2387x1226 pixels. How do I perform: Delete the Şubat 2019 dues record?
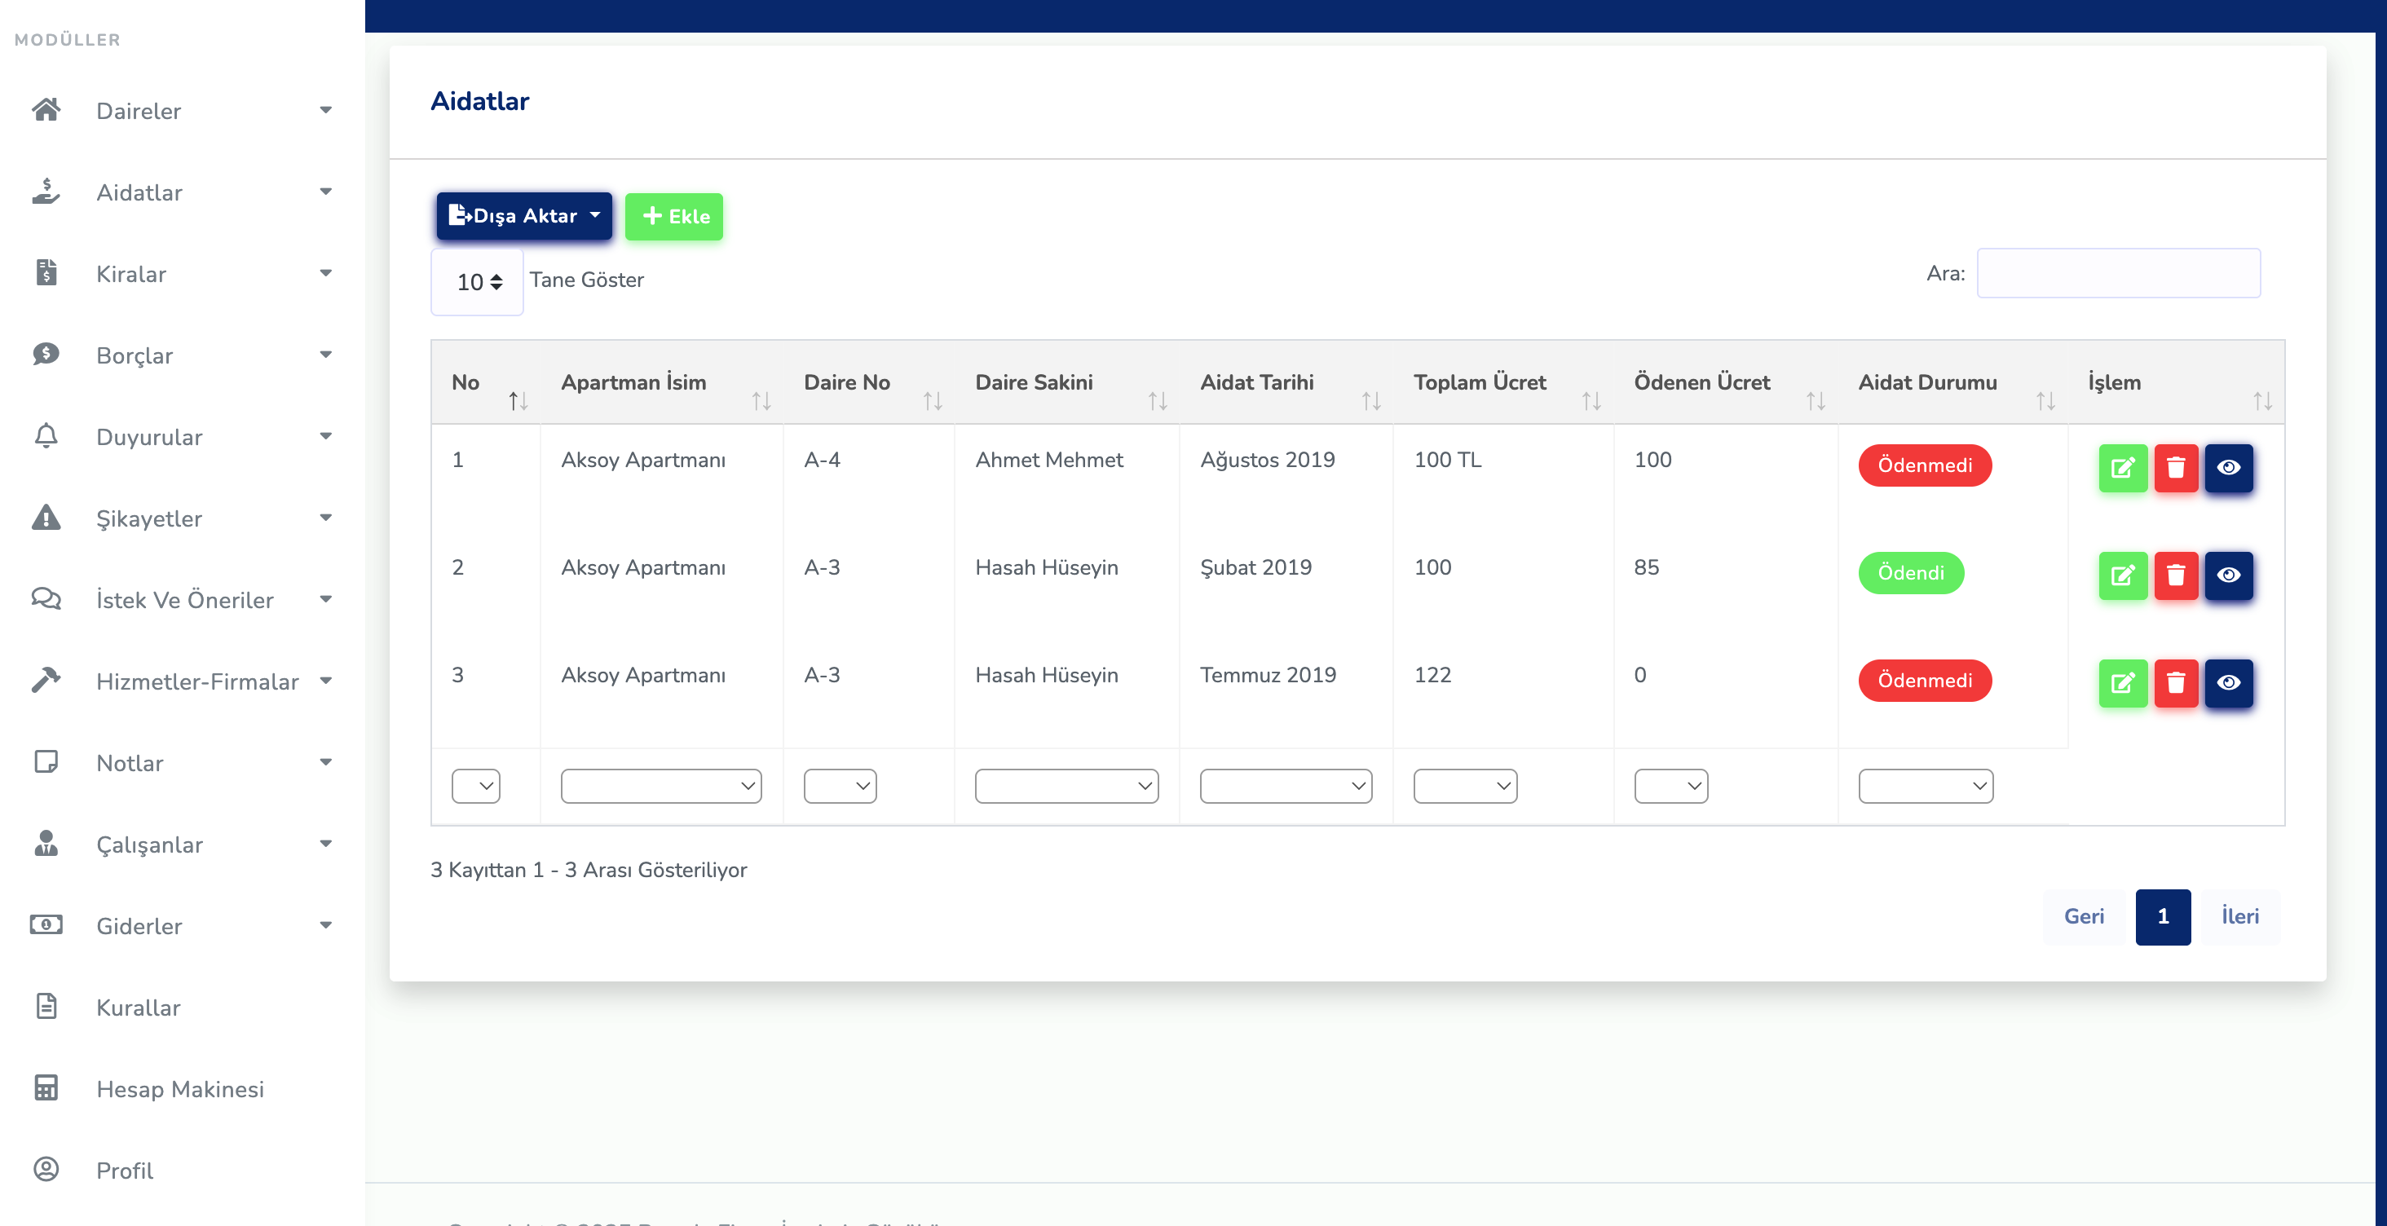tap(2175, 575)
